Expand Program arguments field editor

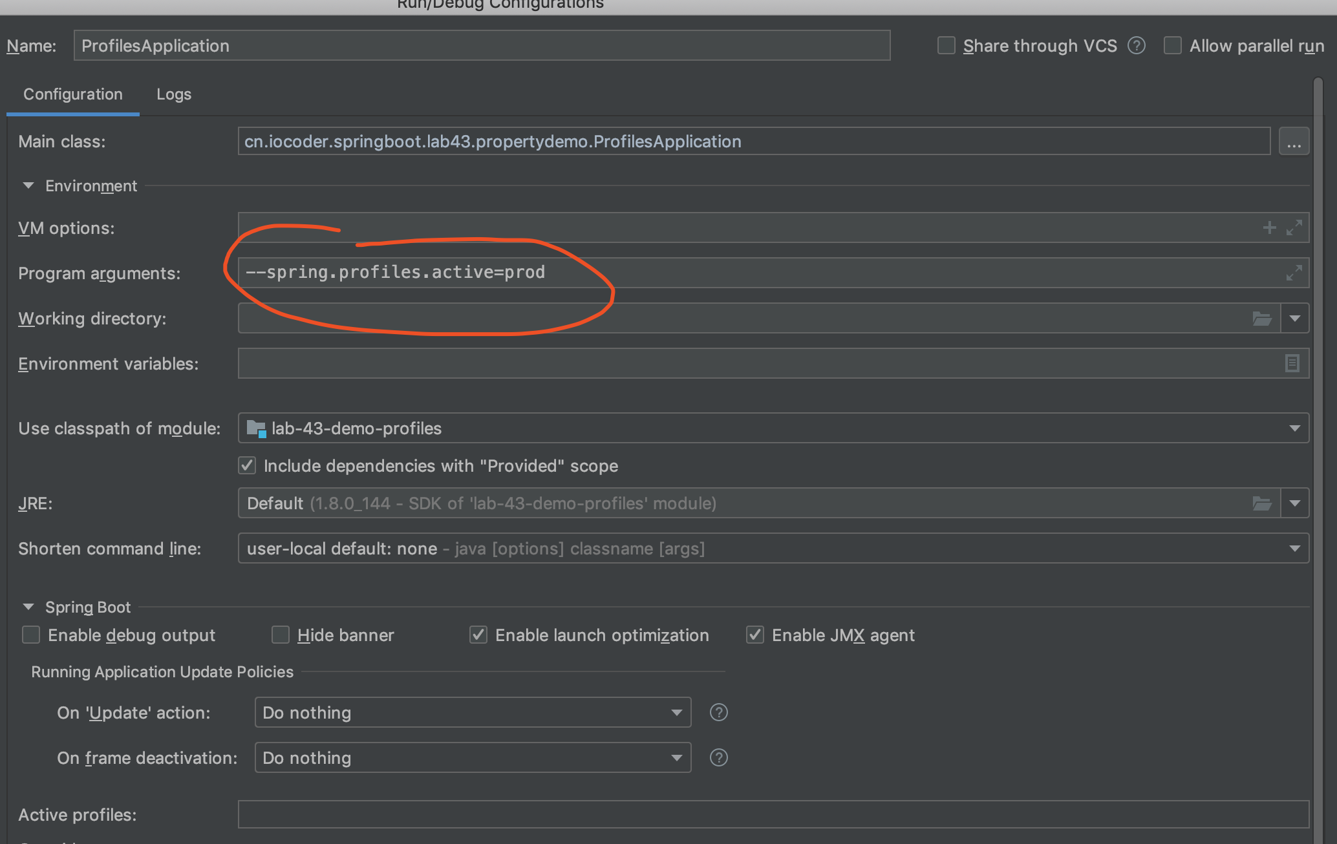coord(1294,273)
